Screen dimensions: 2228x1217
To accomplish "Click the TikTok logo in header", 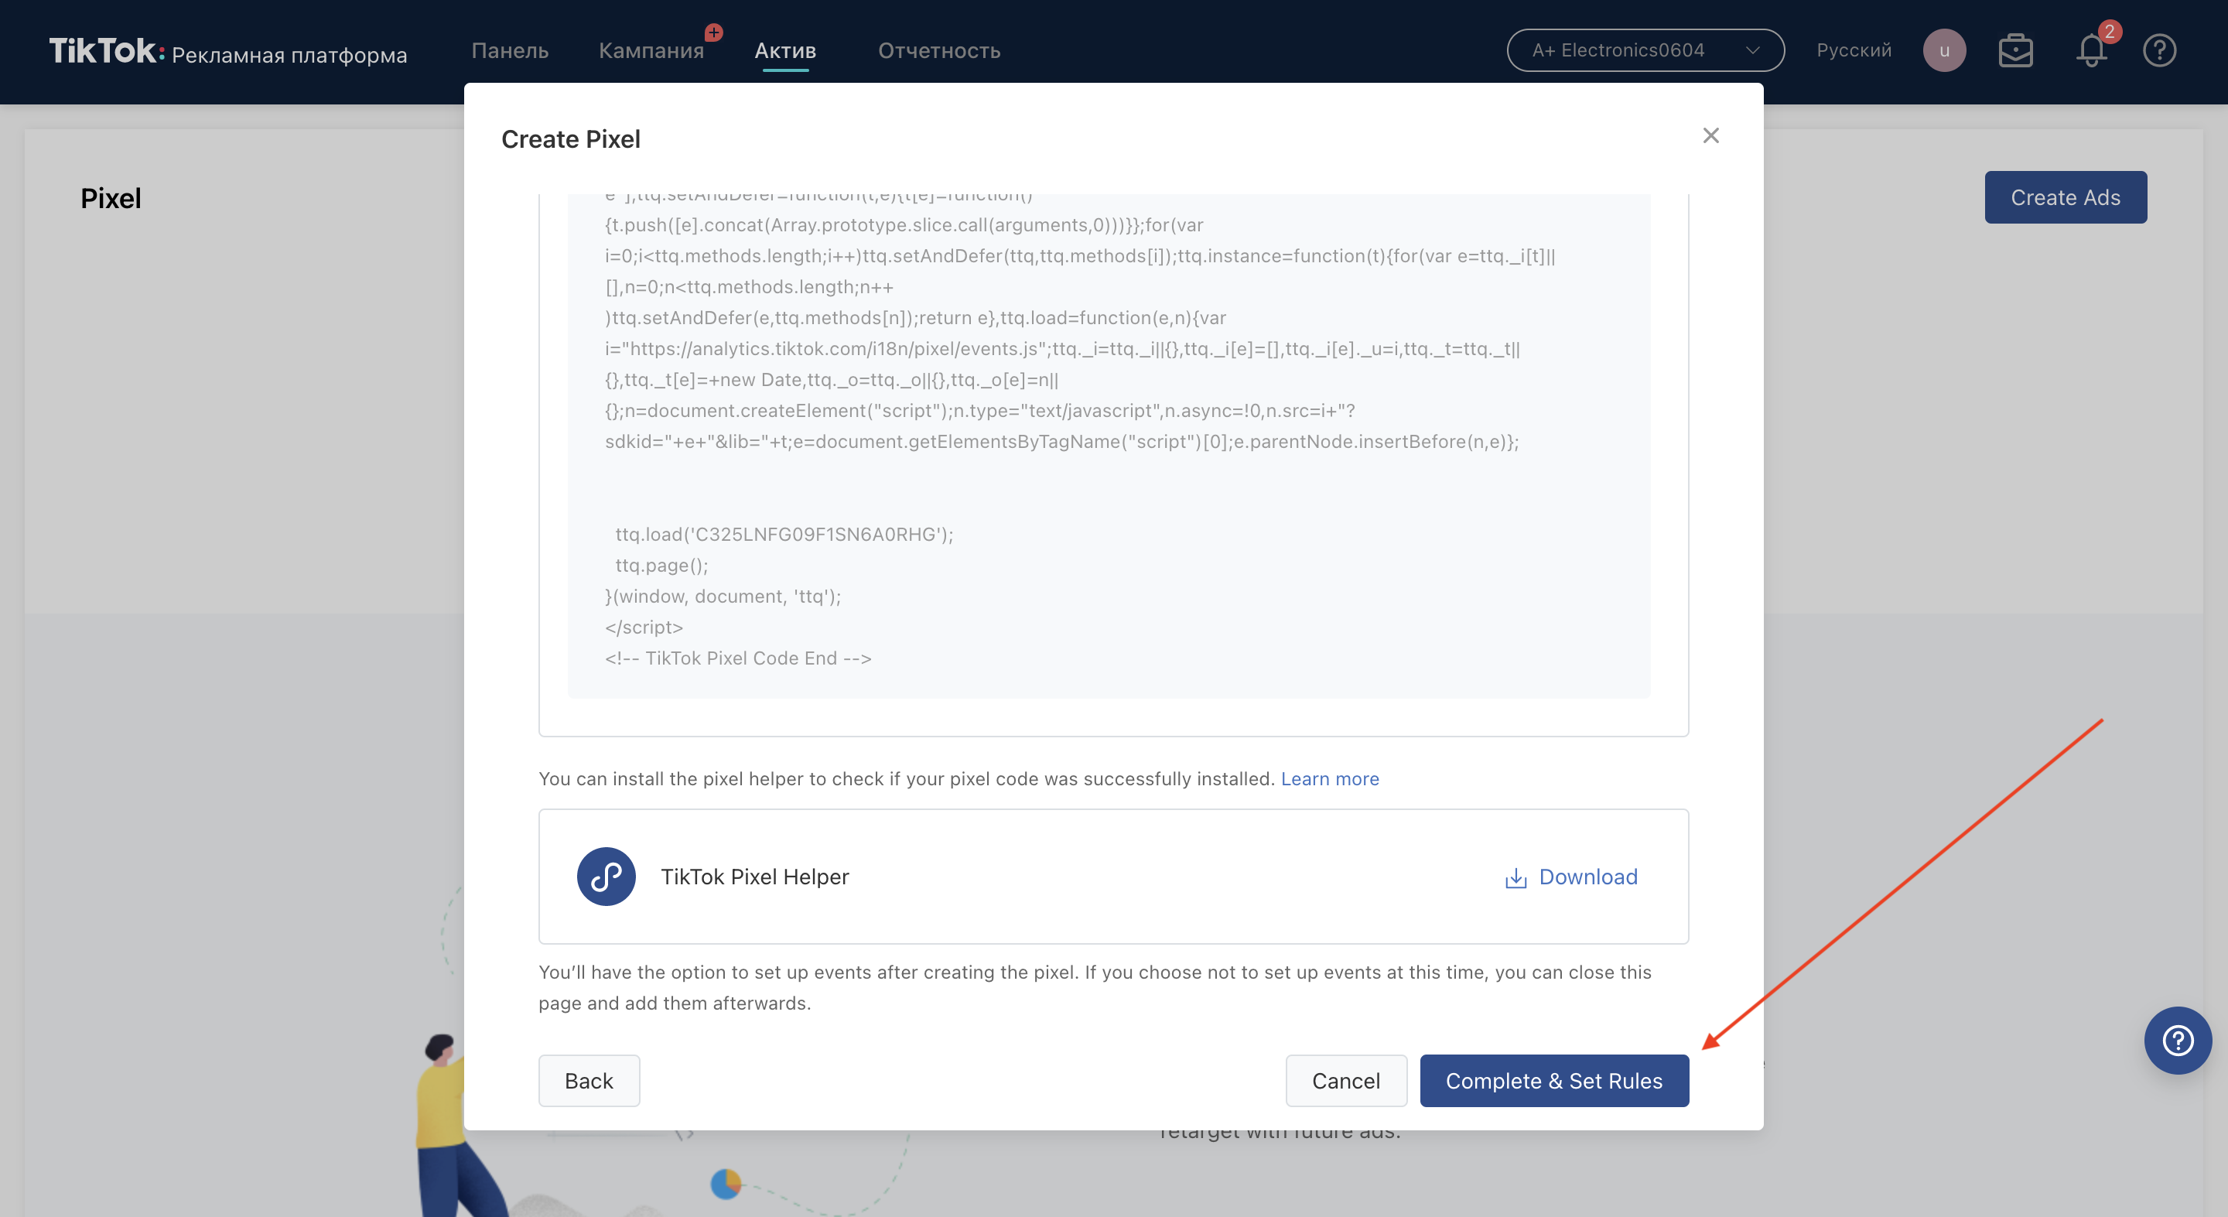I will (x=107, y=51).
